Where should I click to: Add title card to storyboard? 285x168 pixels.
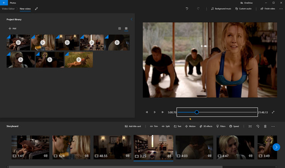(133, 126)
